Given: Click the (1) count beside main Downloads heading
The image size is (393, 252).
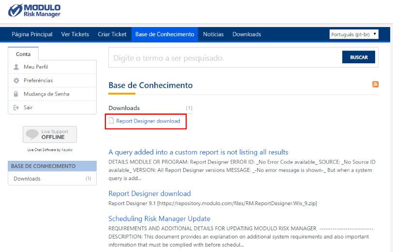Looking at the screenshot, I should pyautogui.click(x=189, y=108).
